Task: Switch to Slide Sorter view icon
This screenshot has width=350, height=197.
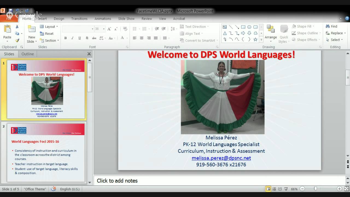Action: coord(274,189)
